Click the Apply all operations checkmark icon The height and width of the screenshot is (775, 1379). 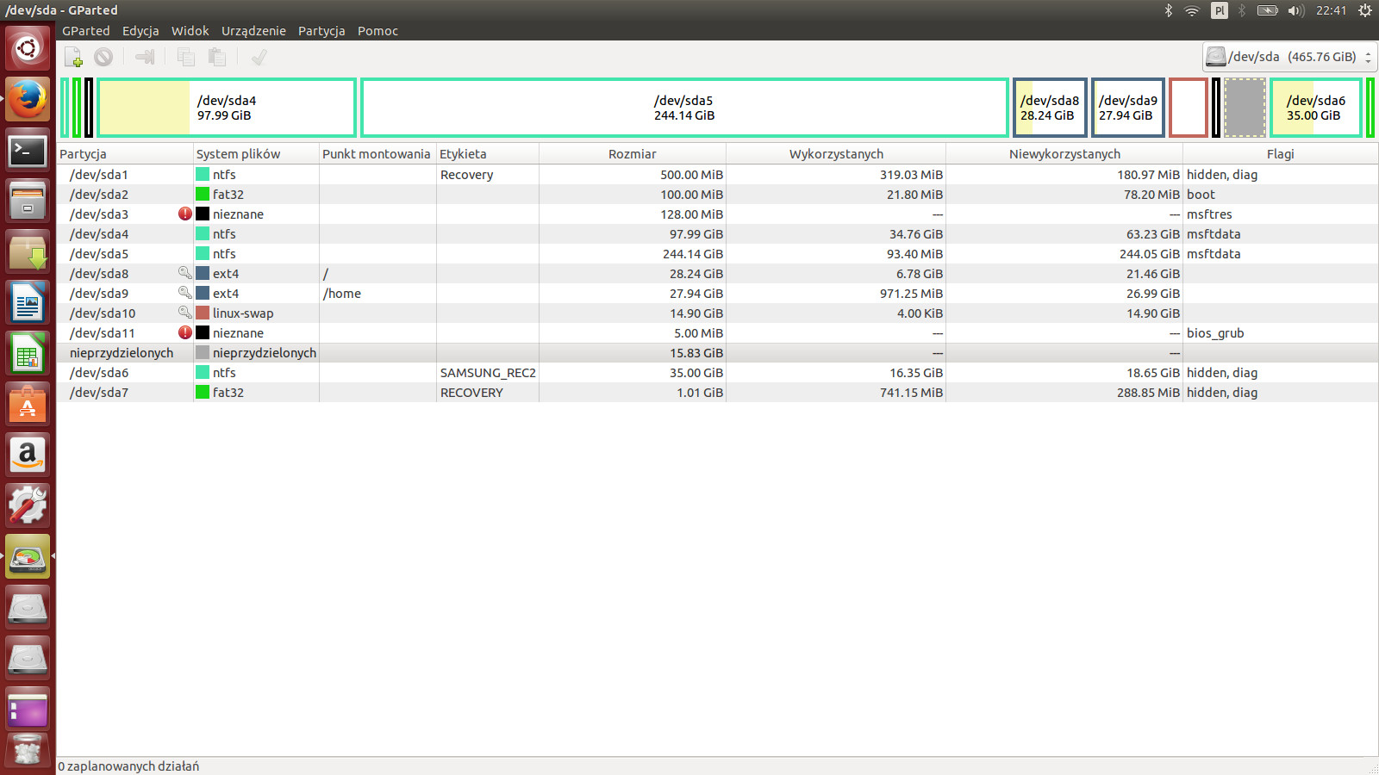[259, 57]
